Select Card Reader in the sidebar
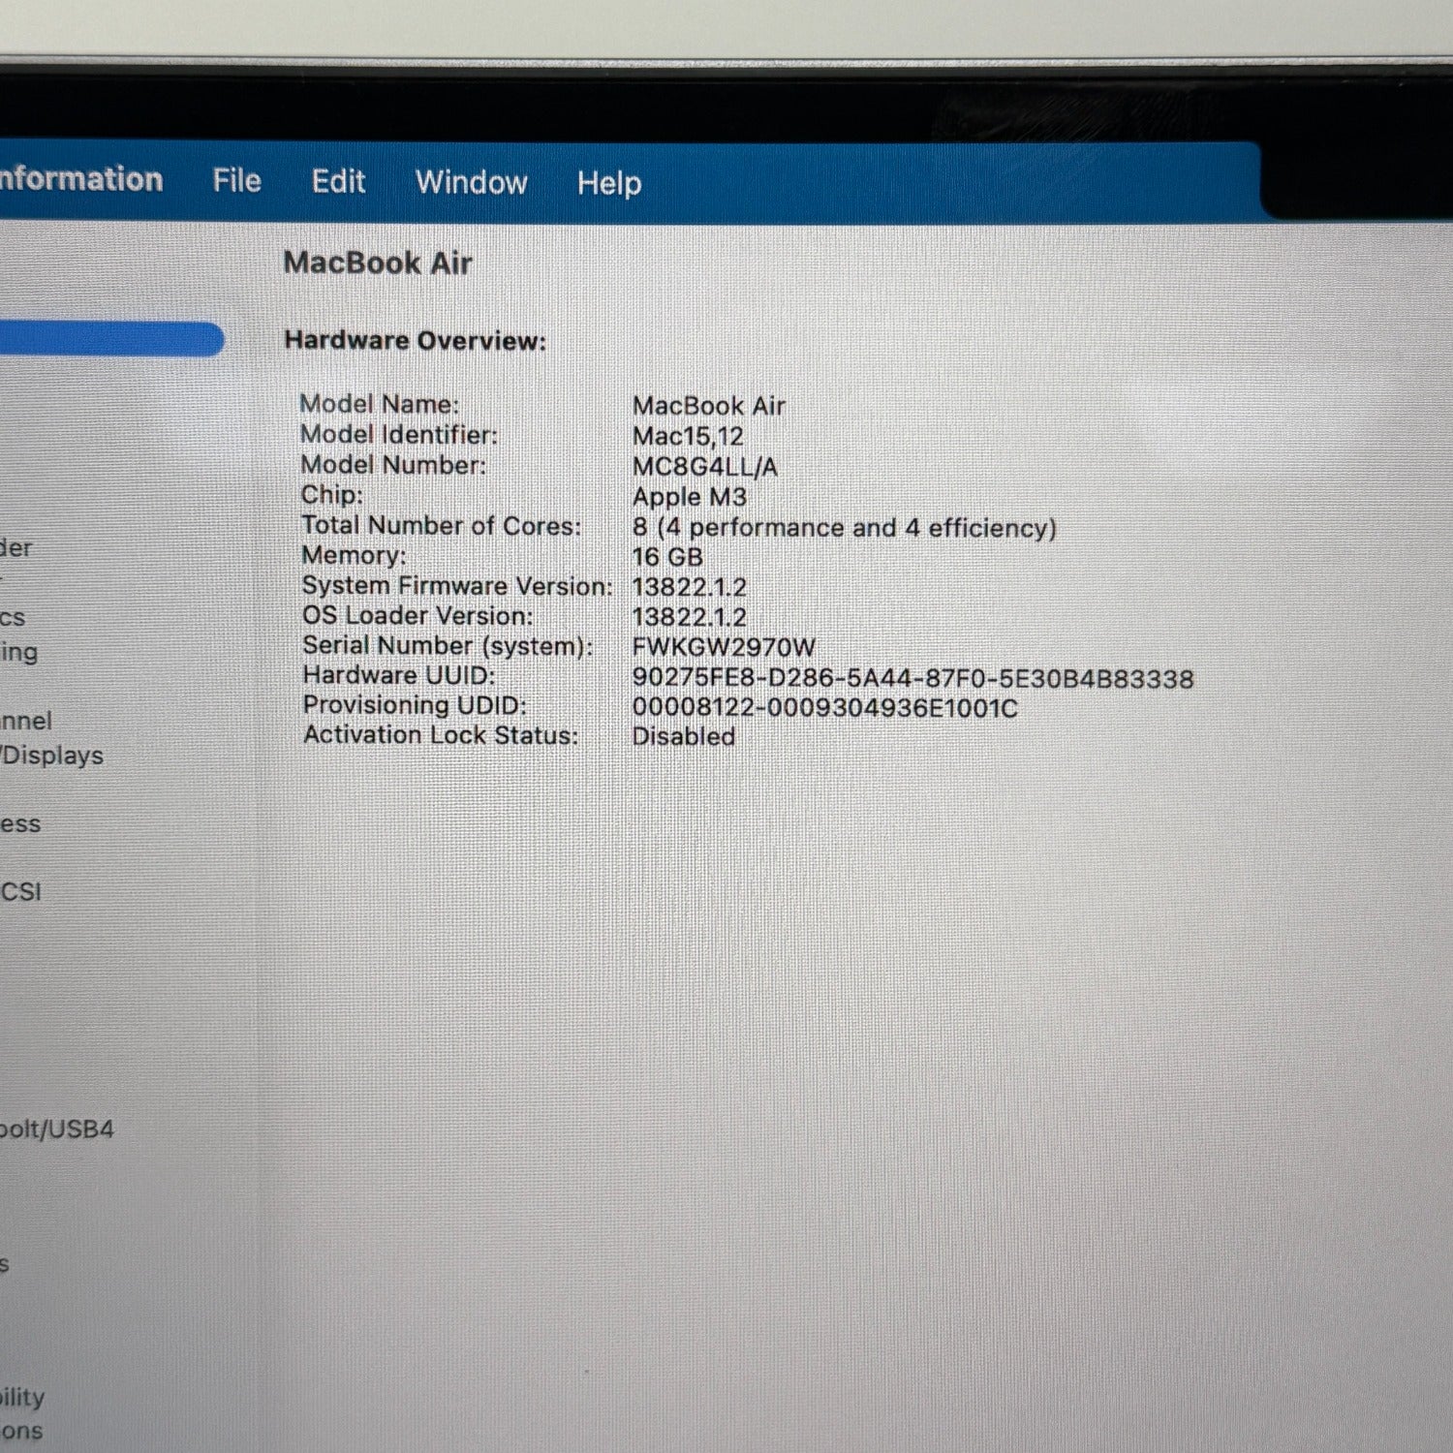Screen dimensions: 1453x1453 (15, 548)
